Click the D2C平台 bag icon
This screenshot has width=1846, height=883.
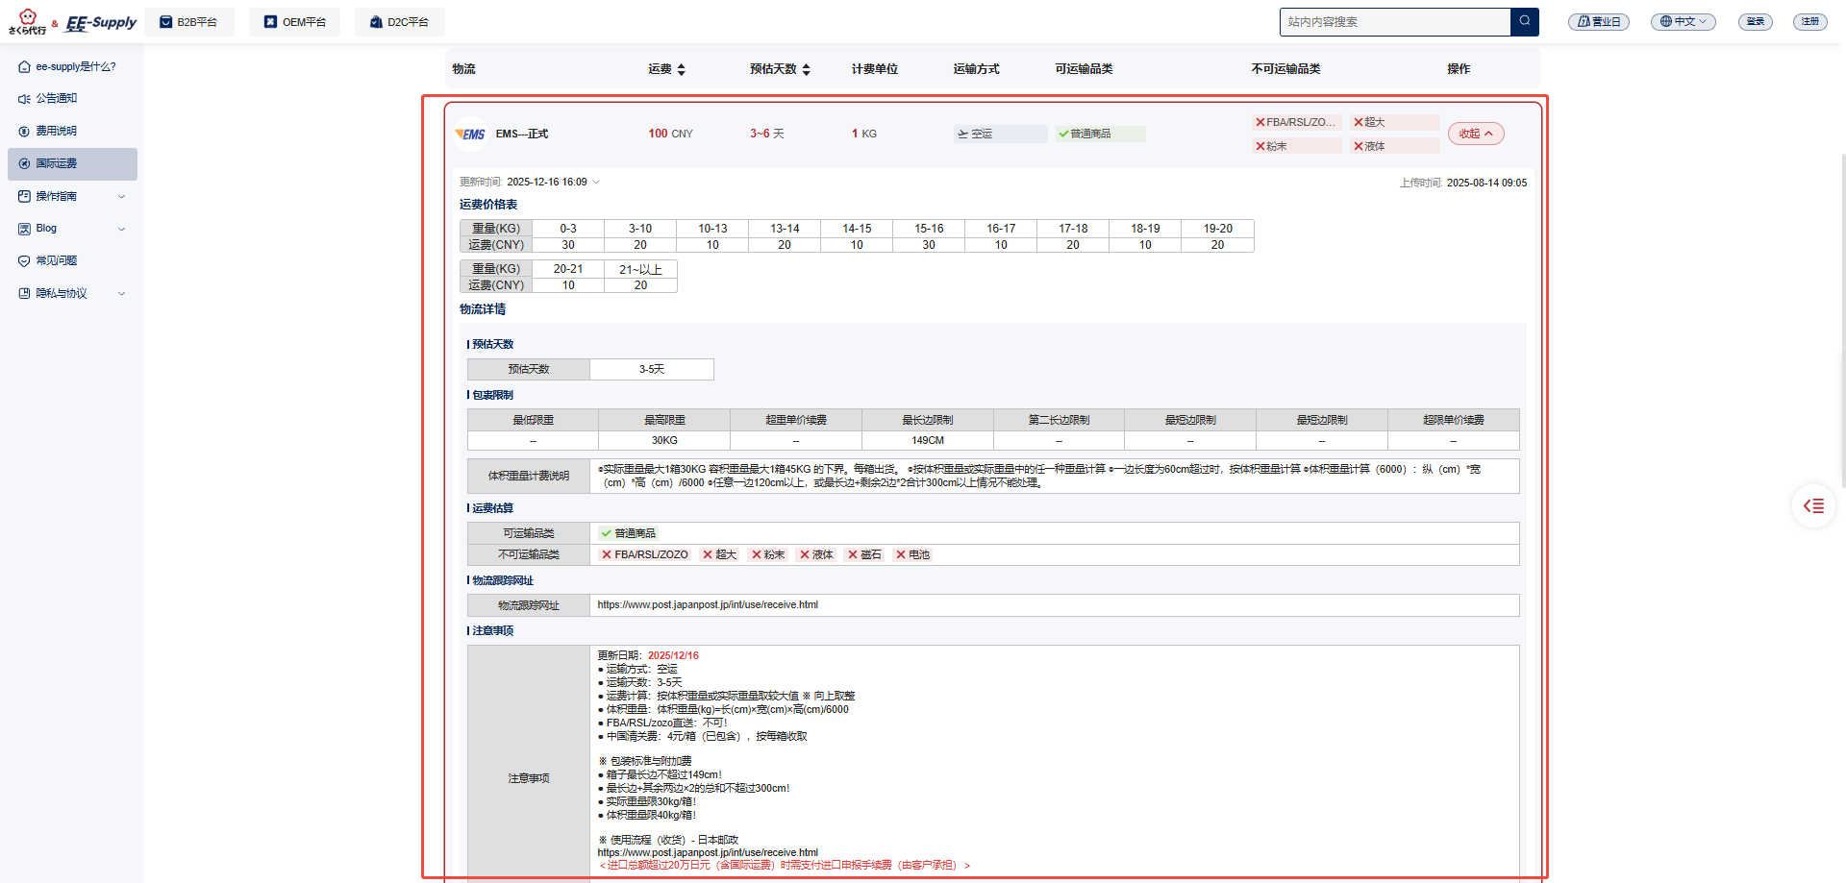[x=376, y=21]
